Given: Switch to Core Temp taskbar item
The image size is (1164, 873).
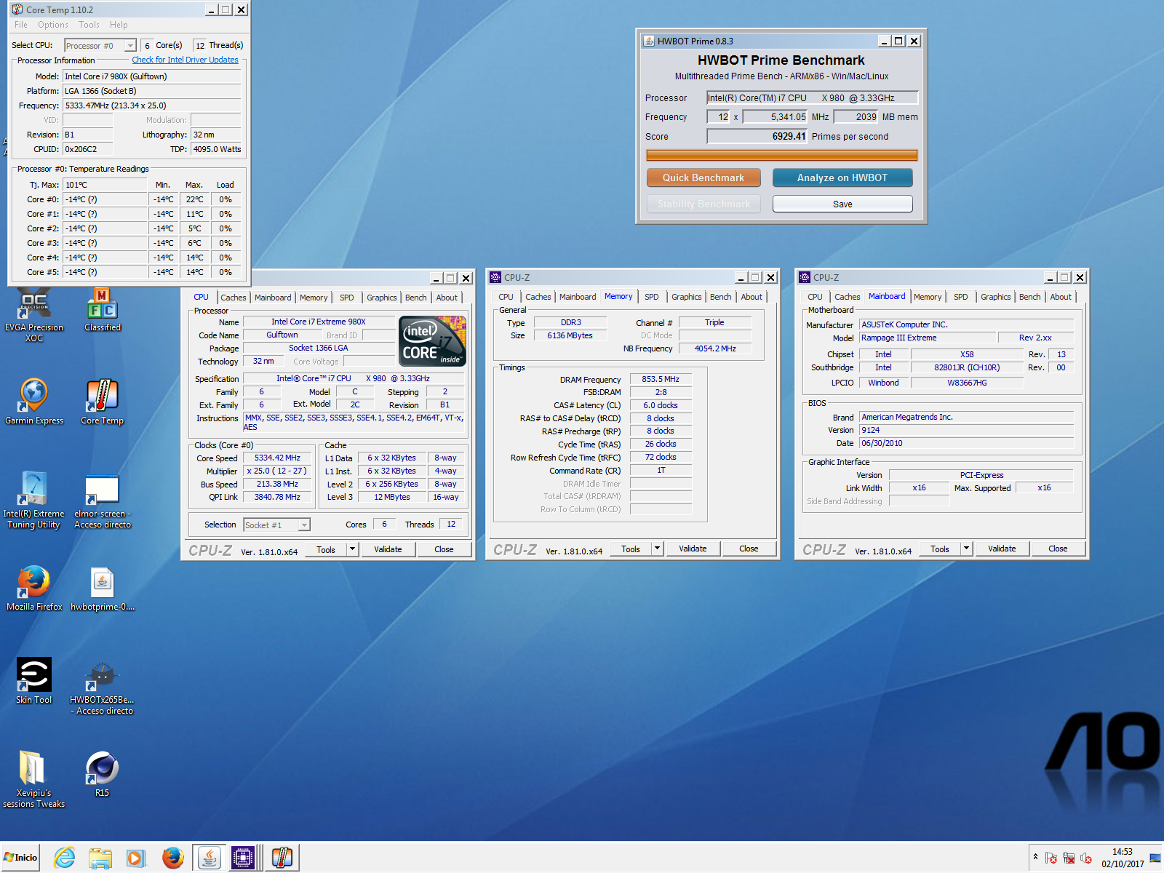Looking at the screenshot, I should point(282,858).
